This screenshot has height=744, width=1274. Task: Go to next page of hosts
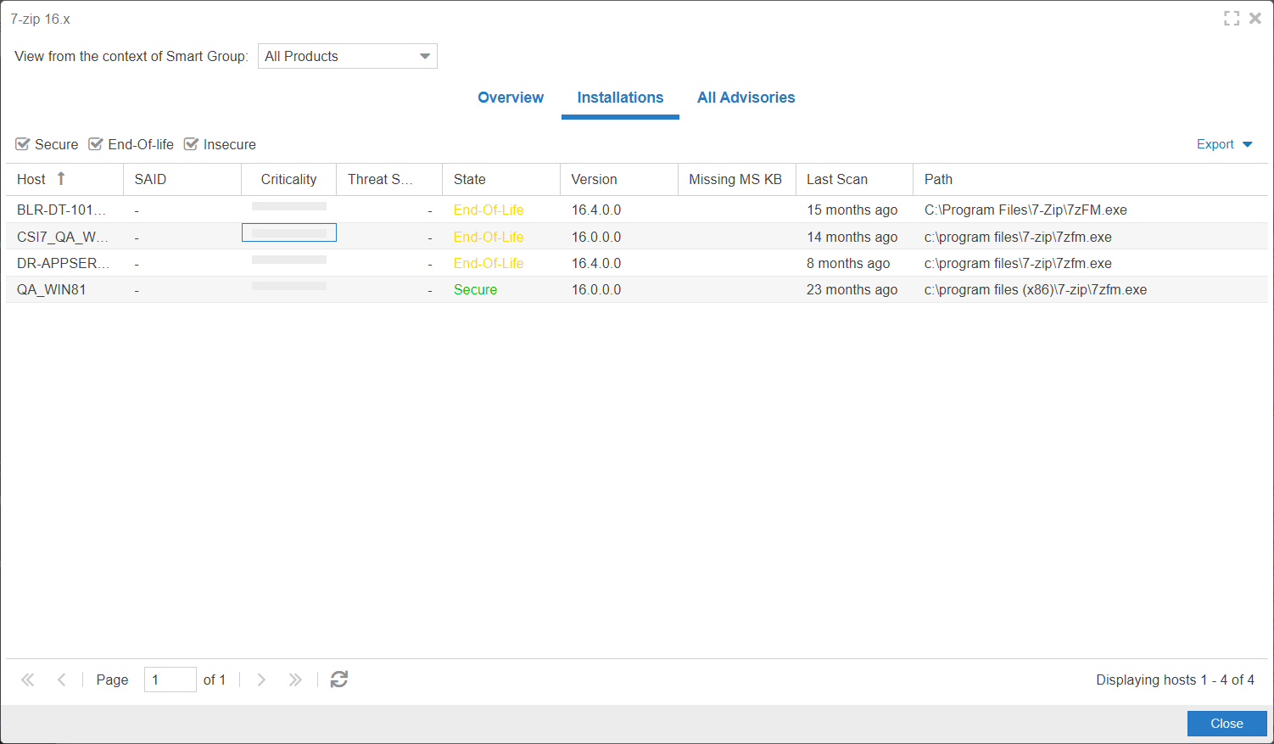pos(261,680)
